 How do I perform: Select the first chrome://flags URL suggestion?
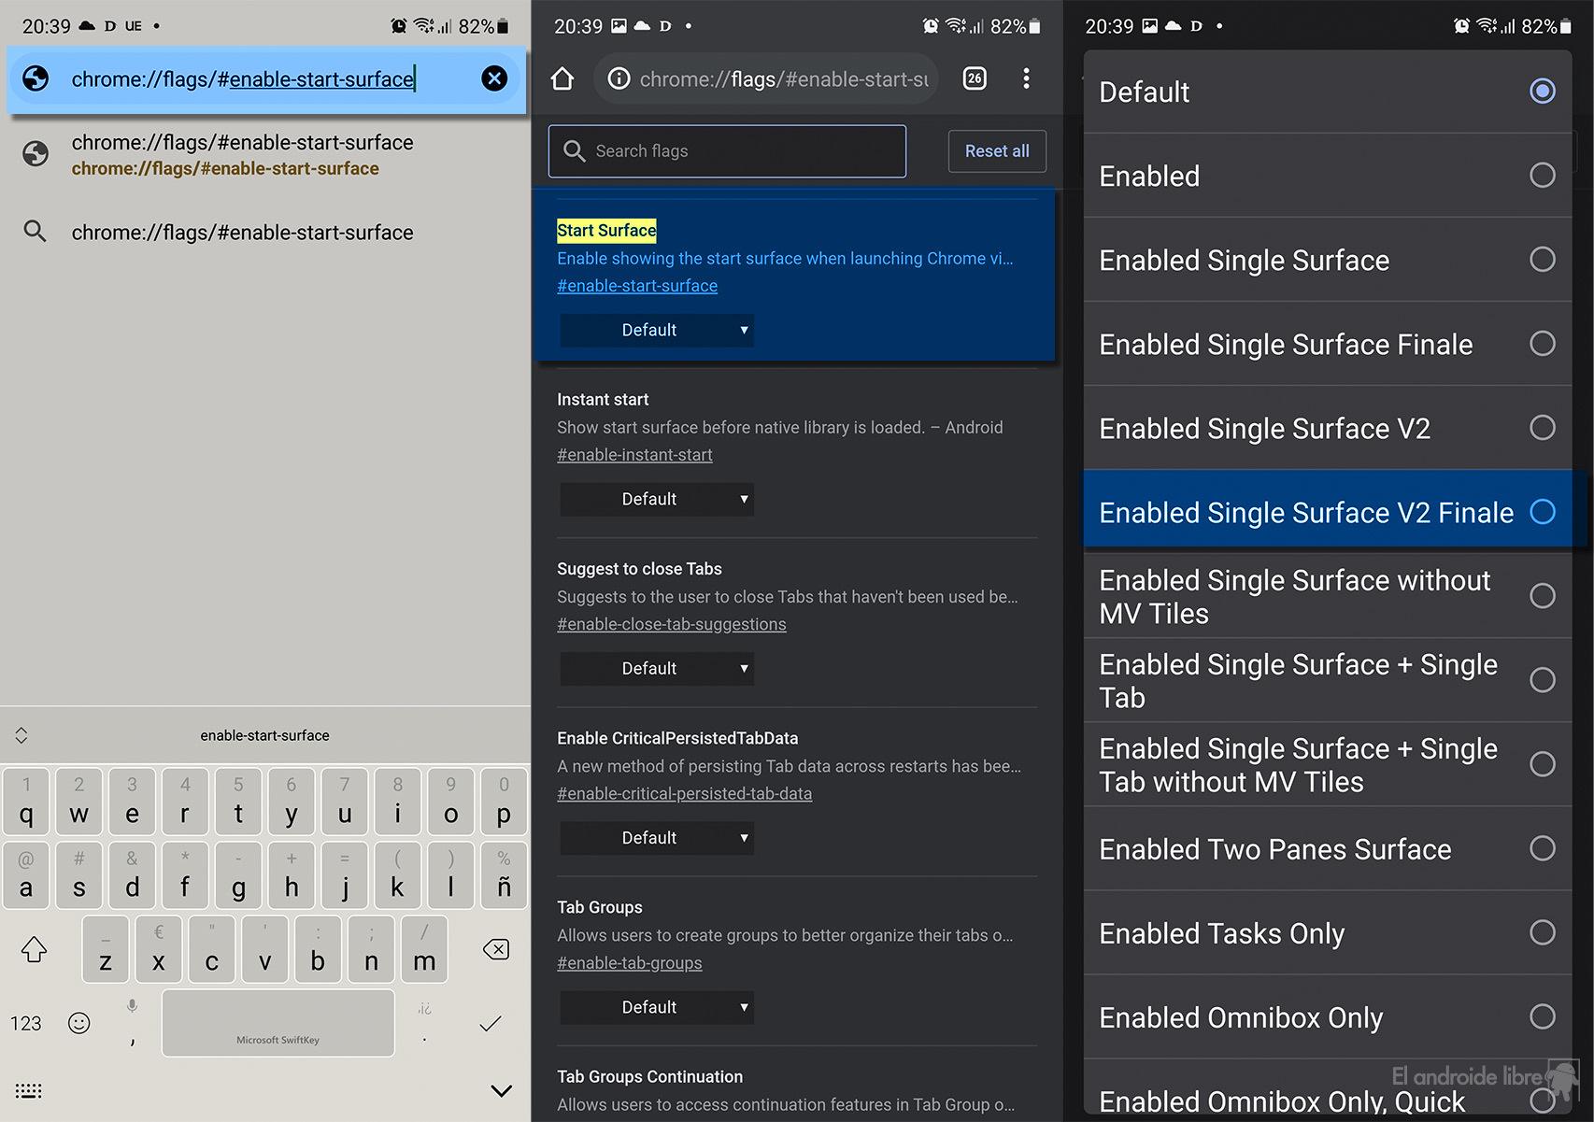click(243, 154)
